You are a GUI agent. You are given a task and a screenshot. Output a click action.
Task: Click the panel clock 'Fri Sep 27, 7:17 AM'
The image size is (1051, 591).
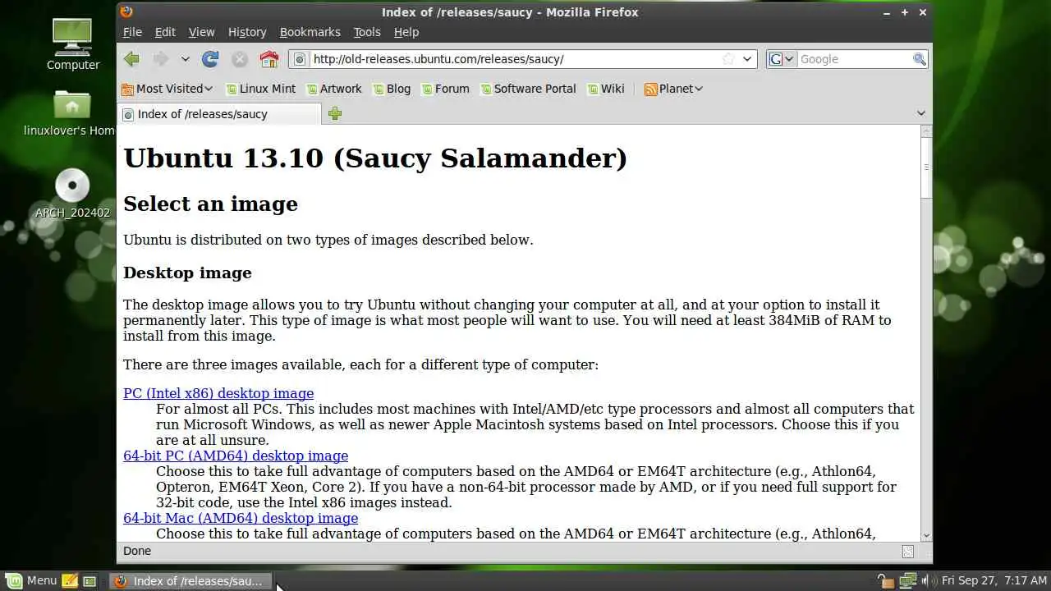[x=994, y=581]
